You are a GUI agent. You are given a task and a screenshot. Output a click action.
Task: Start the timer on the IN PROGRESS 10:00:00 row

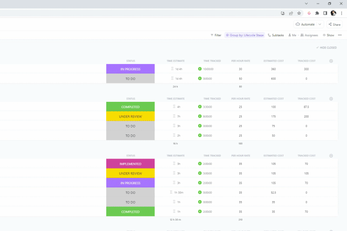coord(200,69)
